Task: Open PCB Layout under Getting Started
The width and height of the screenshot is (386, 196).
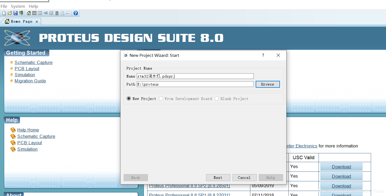Action: tap(27, 69)
